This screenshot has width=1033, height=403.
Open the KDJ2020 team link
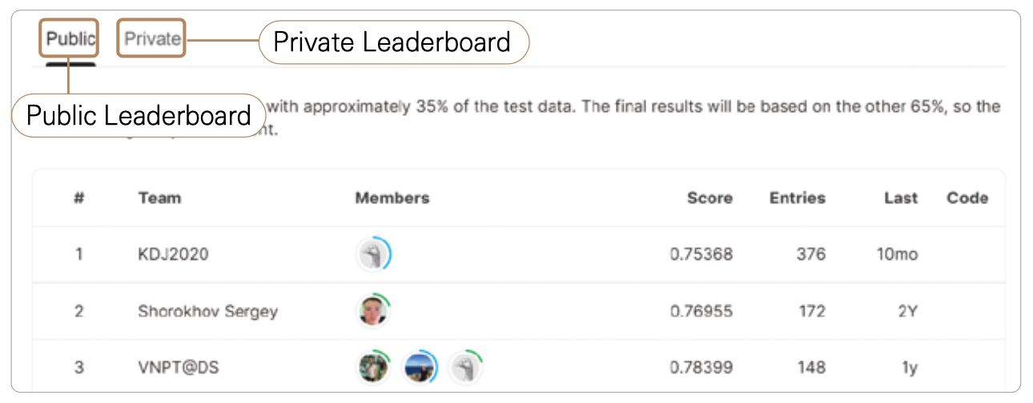point(173,255)
